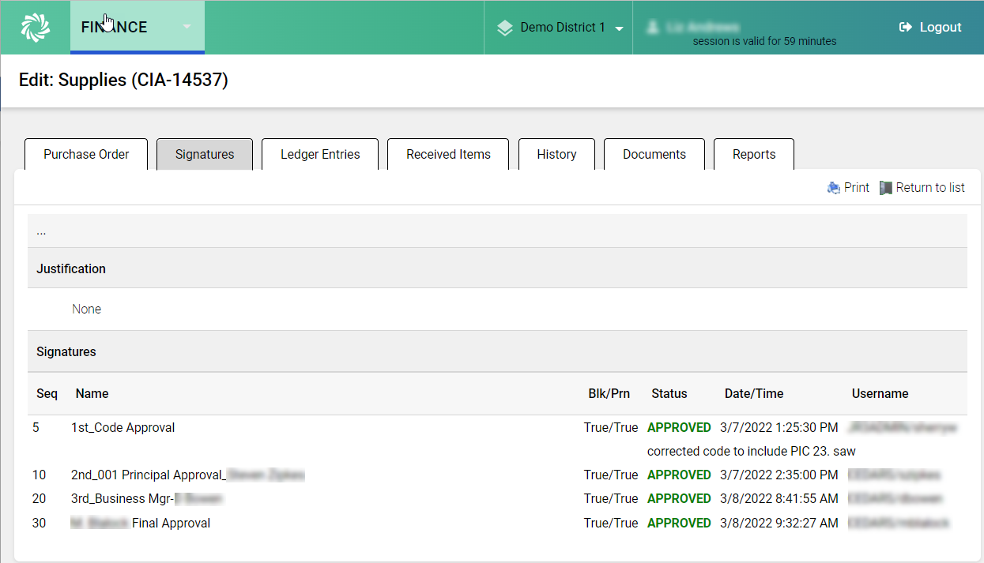Select the Signatures tab
This screenshot has height=563, width=984.
(205, 154)
